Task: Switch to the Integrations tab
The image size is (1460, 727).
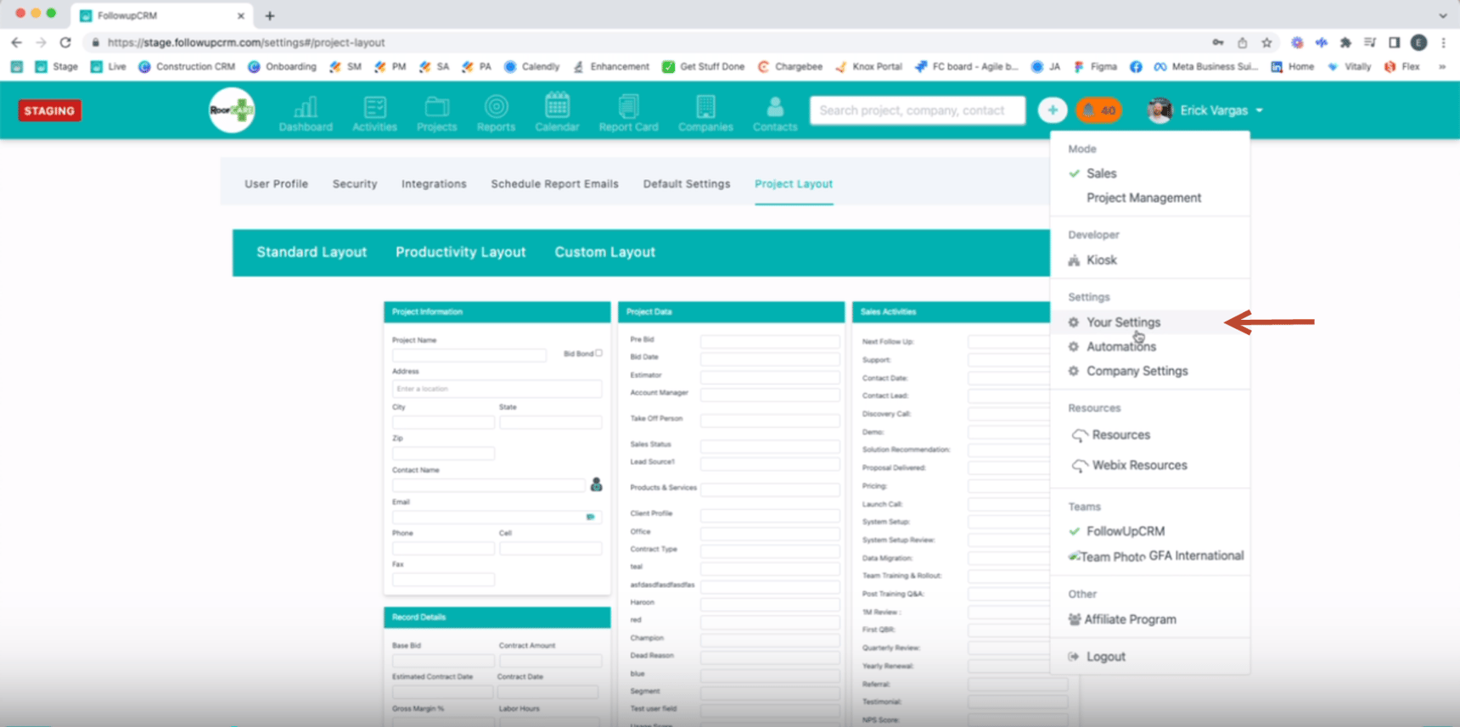Action: click(x=434, y=183)
